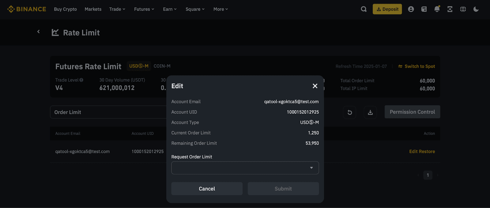Screen dimensions: 490x208
Task: Select the COIN-M tab
Action: (x=162, y=66)
